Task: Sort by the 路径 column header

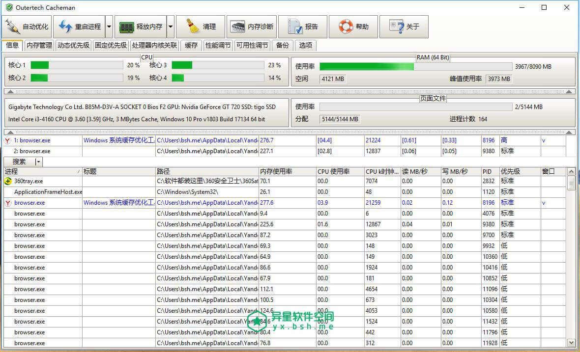Action: pyautogui.click(x=207, y=171)
